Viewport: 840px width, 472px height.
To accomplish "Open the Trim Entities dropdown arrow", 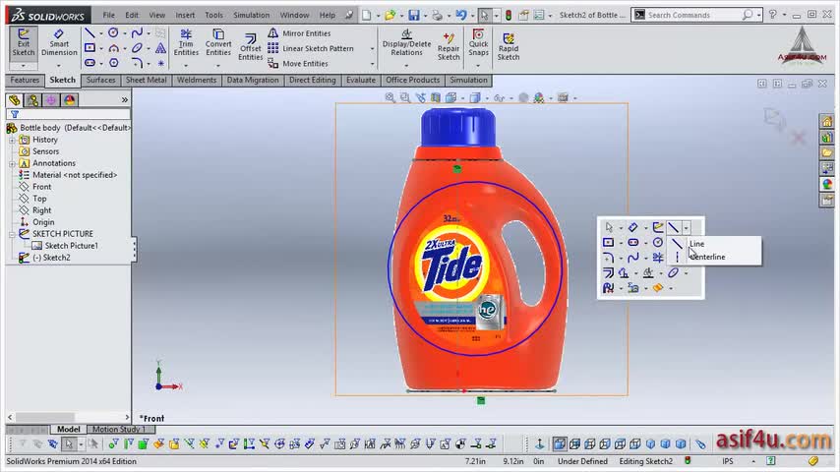I will point(186,65).
